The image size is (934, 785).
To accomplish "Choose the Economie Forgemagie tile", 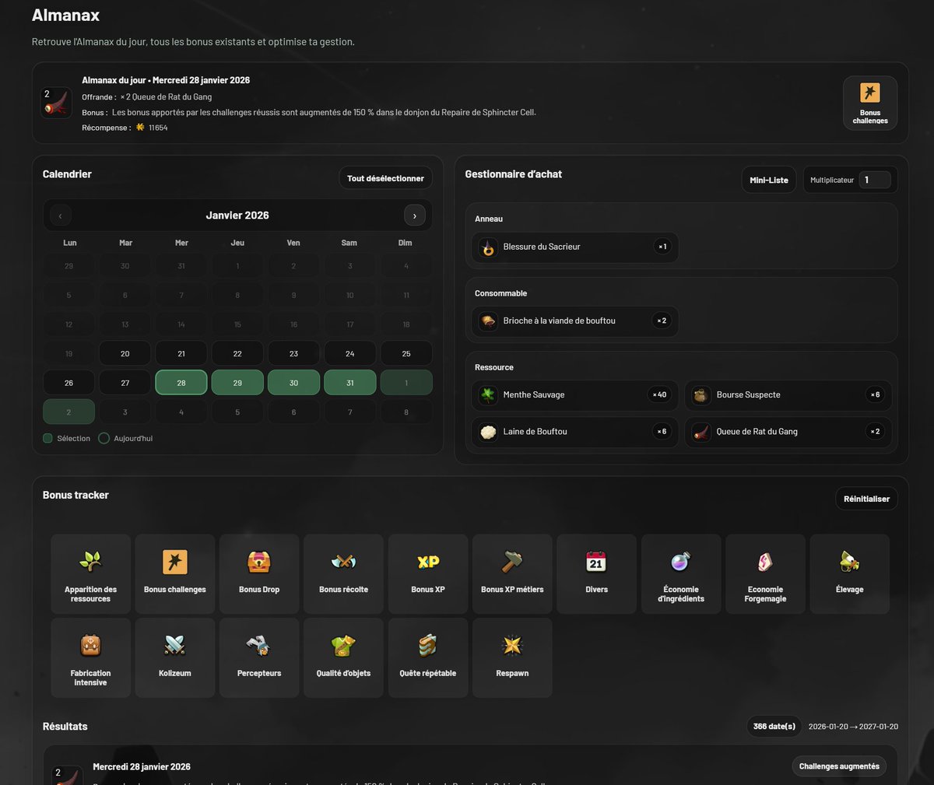I will coord(765,574).
